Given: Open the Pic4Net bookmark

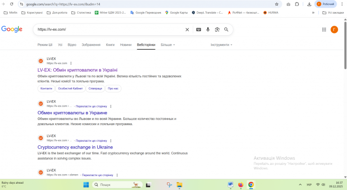Looking at the screenshot, I should coord(243,13).
